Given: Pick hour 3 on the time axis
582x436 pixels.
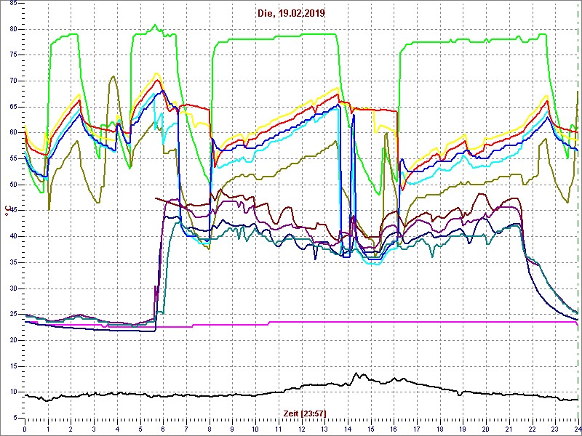Looking at the screenshot, I should tap(94, 429).
